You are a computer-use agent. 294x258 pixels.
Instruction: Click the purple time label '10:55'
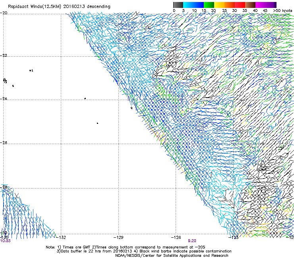(6, 241)
